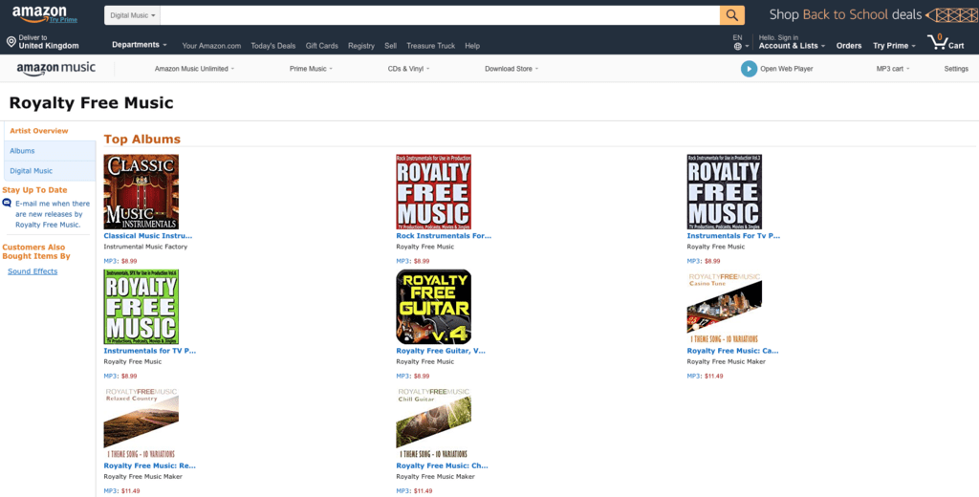Click the language globe icon
This screenshot has height=497, width=979.
click(738, 46)
